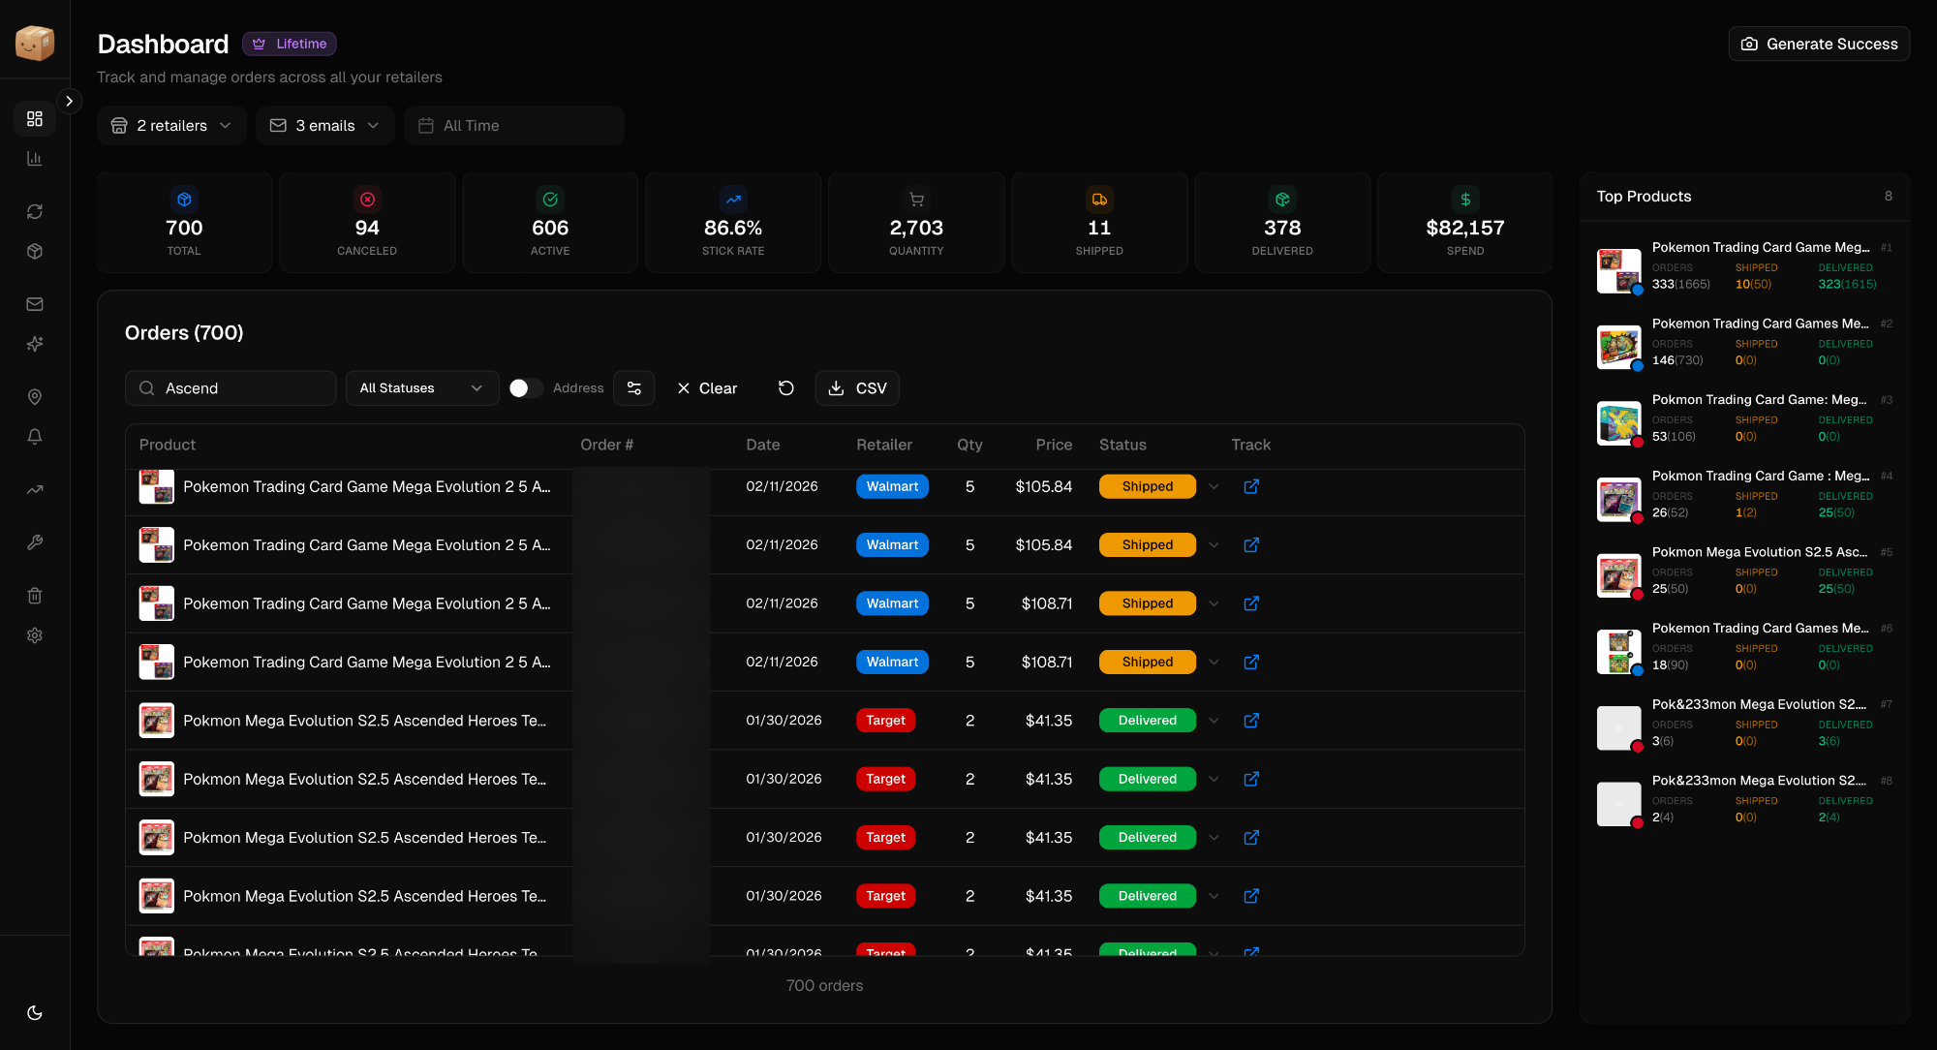Open notifications via the bell icon
1937x1050 pixels.
coord(35,437)
